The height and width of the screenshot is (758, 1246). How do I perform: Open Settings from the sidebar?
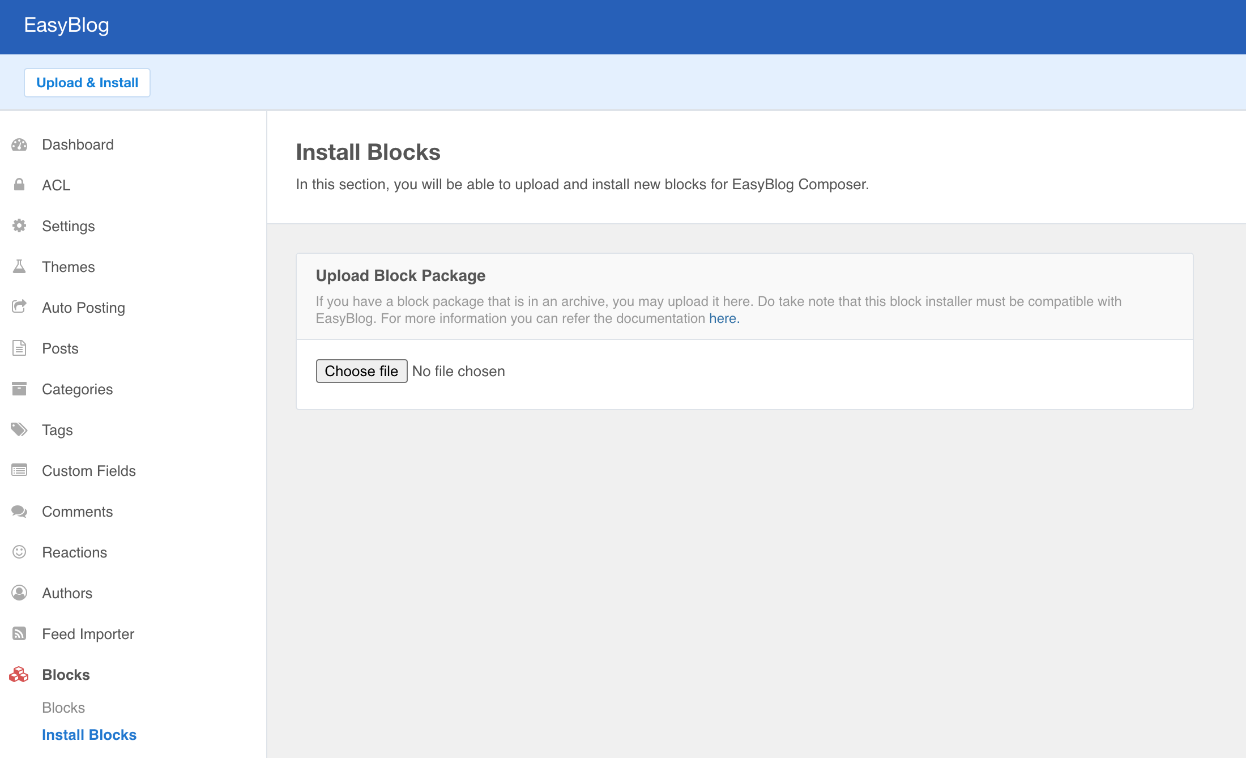click(x=69, y=226)
